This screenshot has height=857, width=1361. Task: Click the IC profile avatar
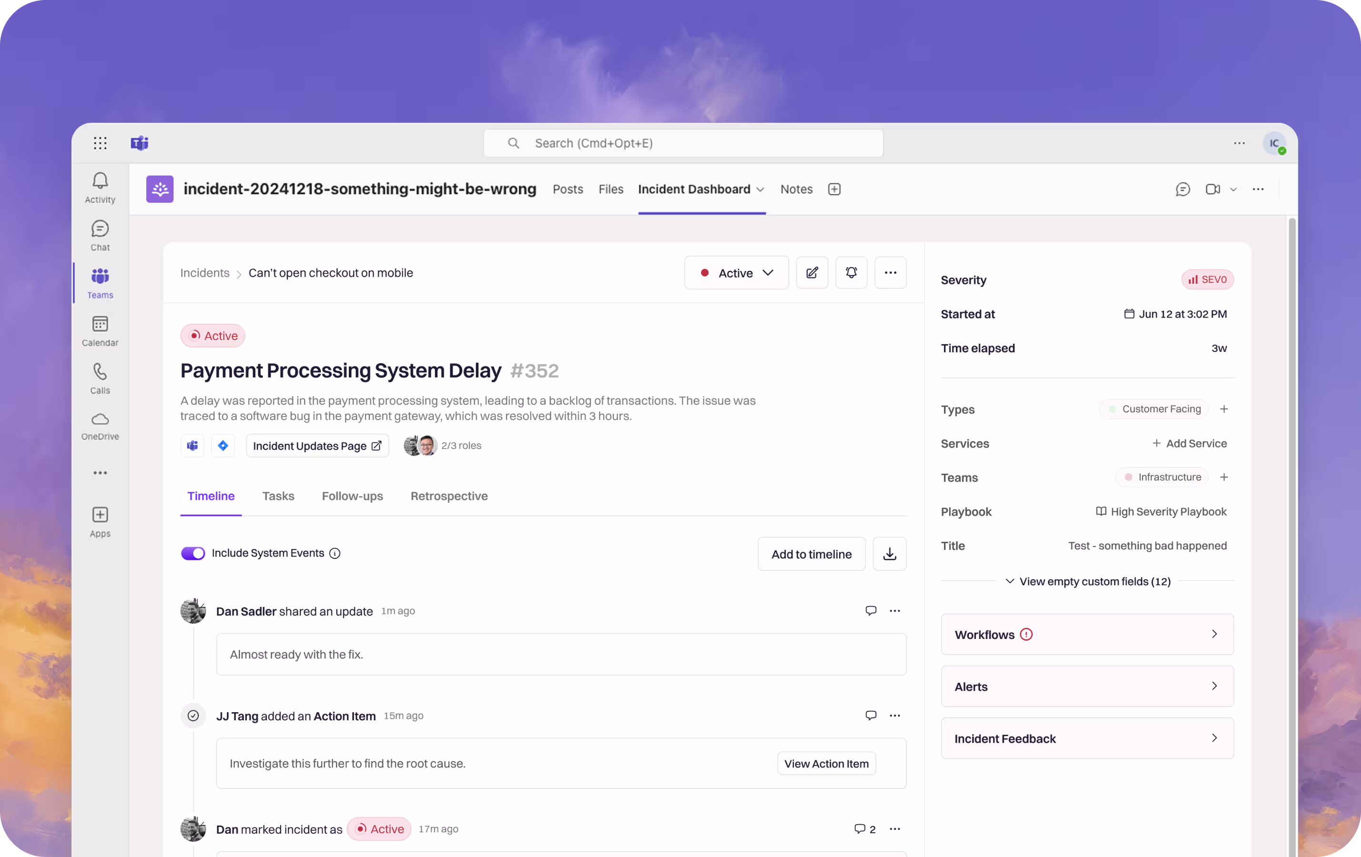(x=1275, y=143)
